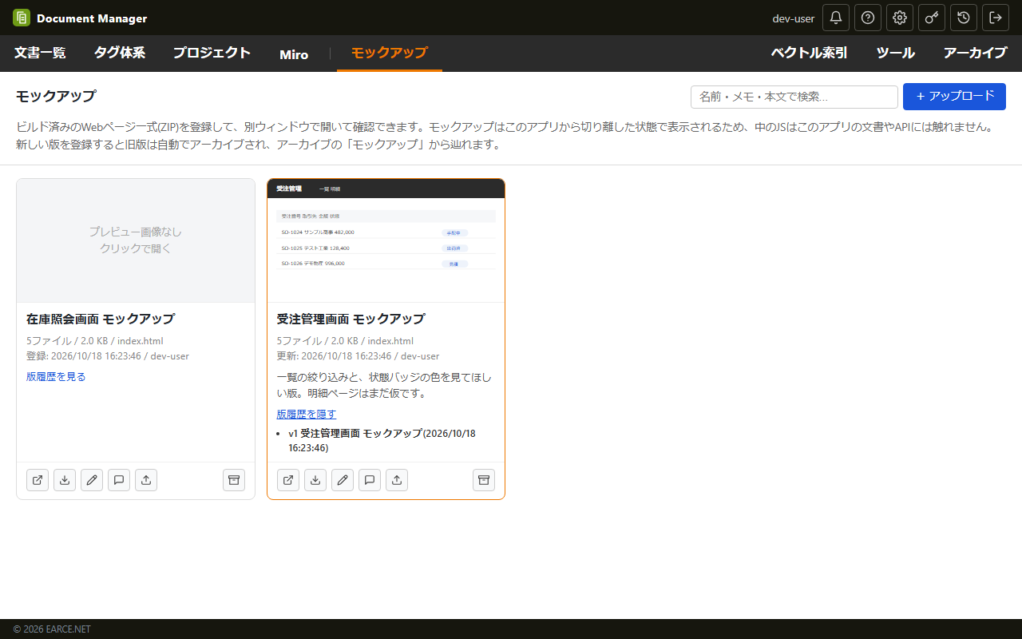Focus the 名前・メモ・本文で検索 search field

pyautogui.click(x=794, y=97)
